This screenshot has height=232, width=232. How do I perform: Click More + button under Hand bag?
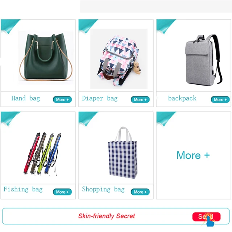[x=62, y=100]
